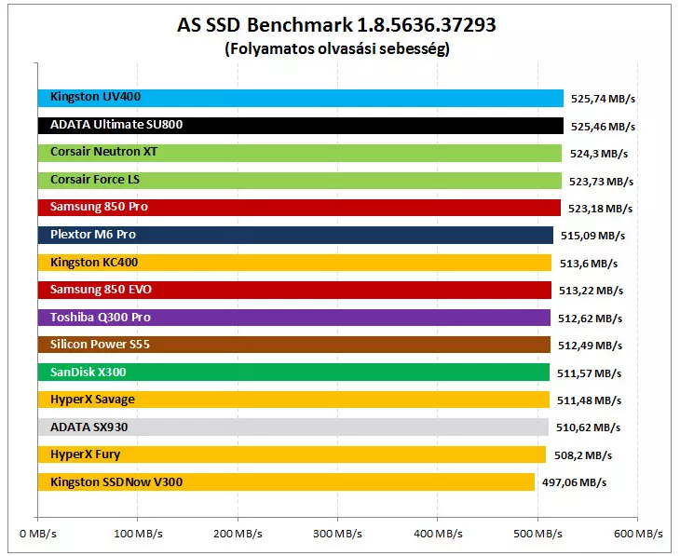Screen dimensions: 680x556
Task: Click the 508,2 MB/s value
Action: click(x=583, y=455)
